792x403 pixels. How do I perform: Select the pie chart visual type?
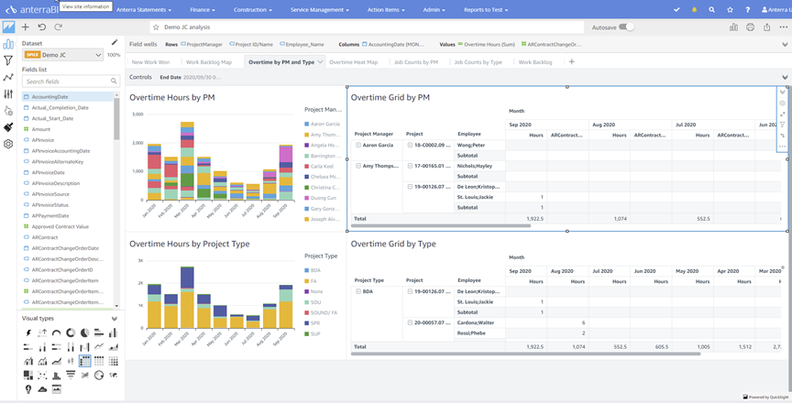click(x=85, y=332)
